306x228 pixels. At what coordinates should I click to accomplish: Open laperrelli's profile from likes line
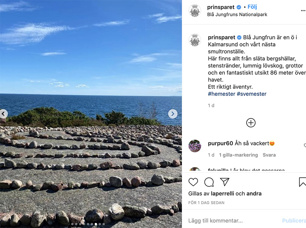click(x=222, y=193)
